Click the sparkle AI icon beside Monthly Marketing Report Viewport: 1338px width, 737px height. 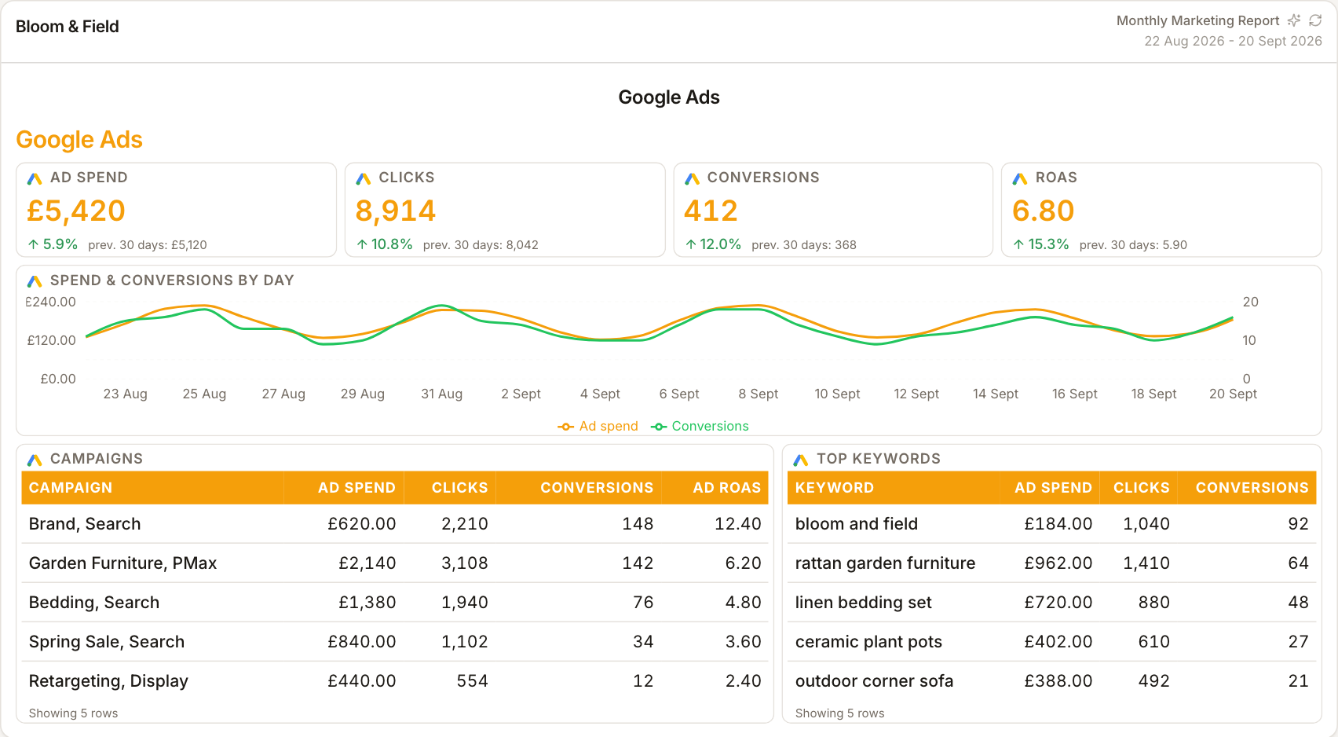(x=1294, y=20)
